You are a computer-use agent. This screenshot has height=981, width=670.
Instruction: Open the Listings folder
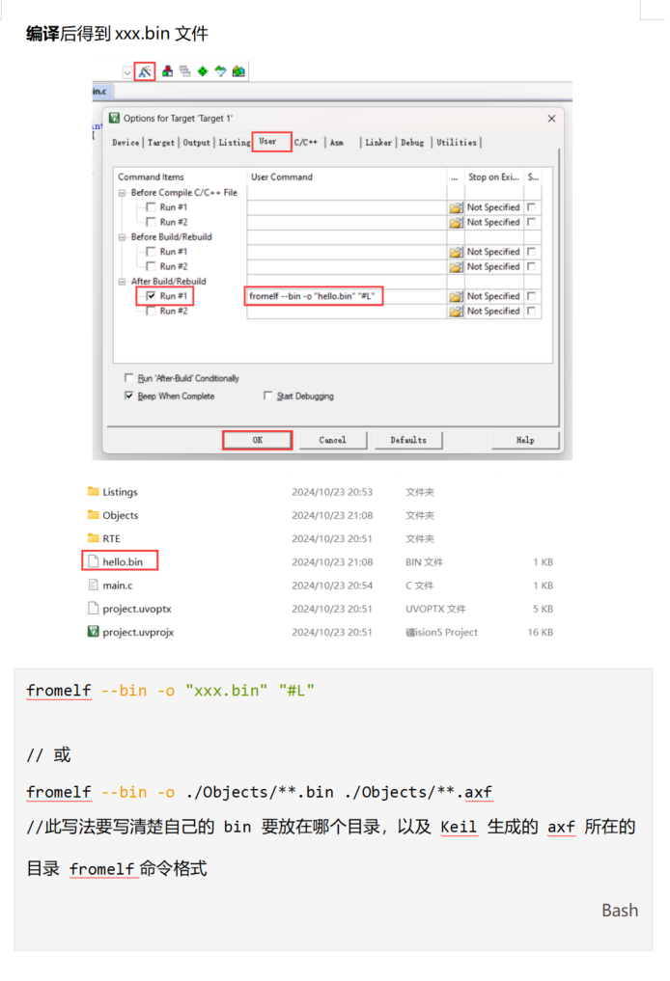120,492
